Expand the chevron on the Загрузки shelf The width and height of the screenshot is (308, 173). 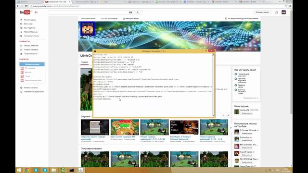click(223, 115)
